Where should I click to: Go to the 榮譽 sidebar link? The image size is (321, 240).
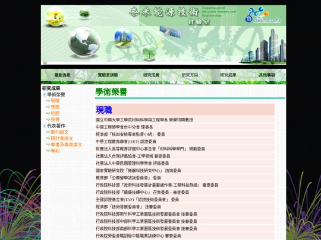(x=55, y=120)
